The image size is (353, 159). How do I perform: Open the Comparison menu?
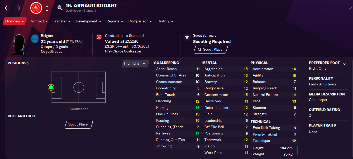click(x=140, y=21)
